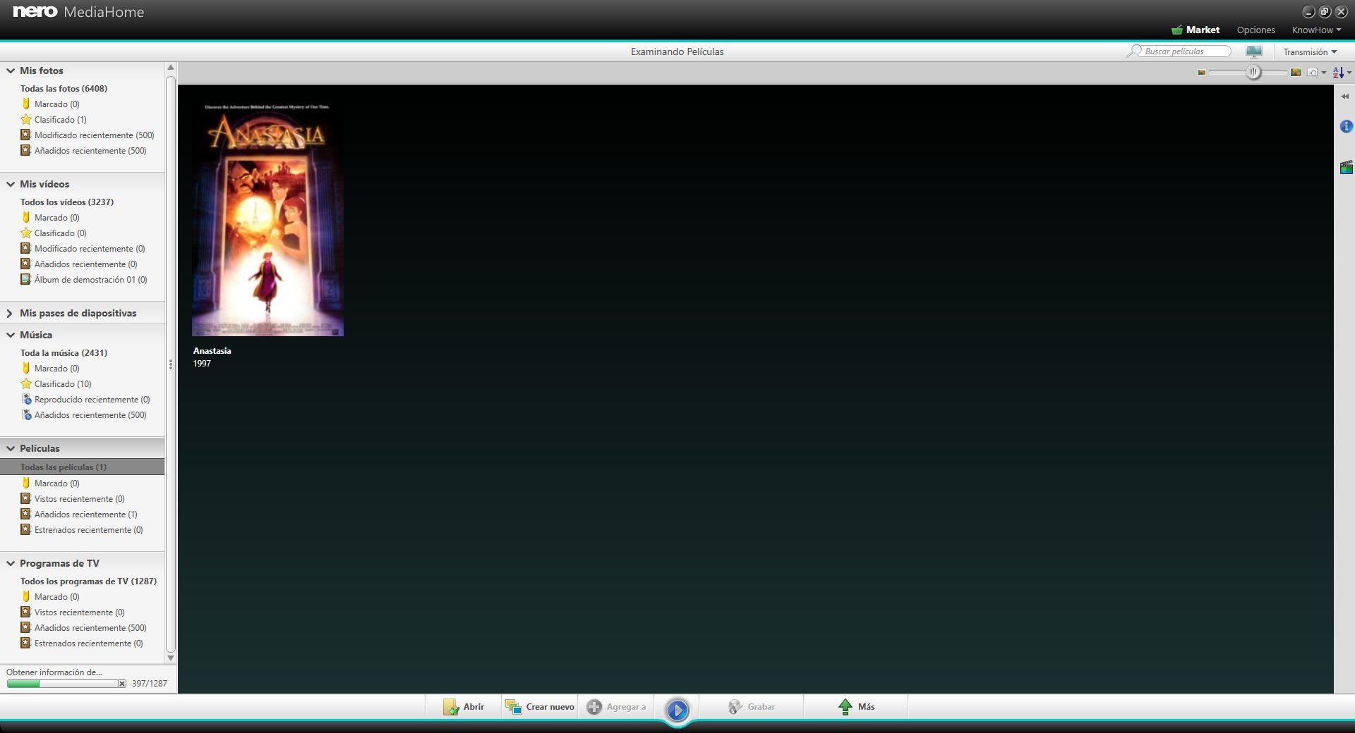Screen dimensions: 1355x733
Task: Click the green information retrieval progress bar
Action: coord(62,684)
